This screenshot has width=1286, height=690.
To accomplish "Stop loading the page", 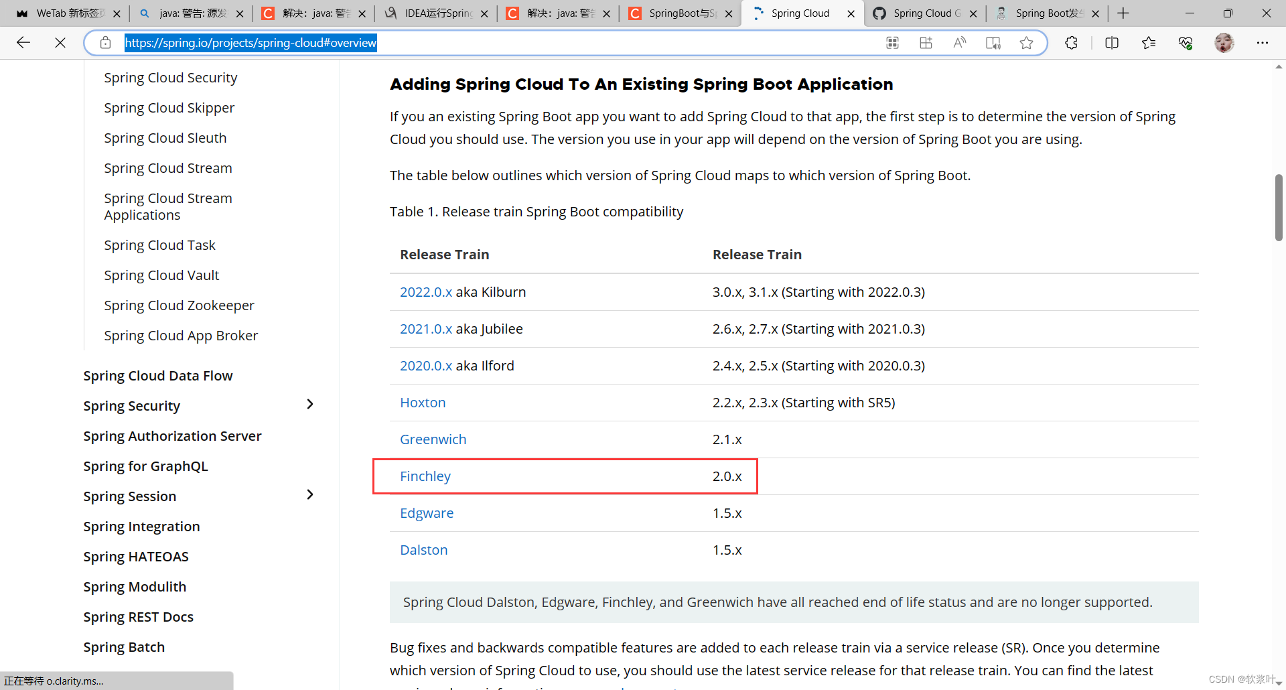I will (60, 43).
